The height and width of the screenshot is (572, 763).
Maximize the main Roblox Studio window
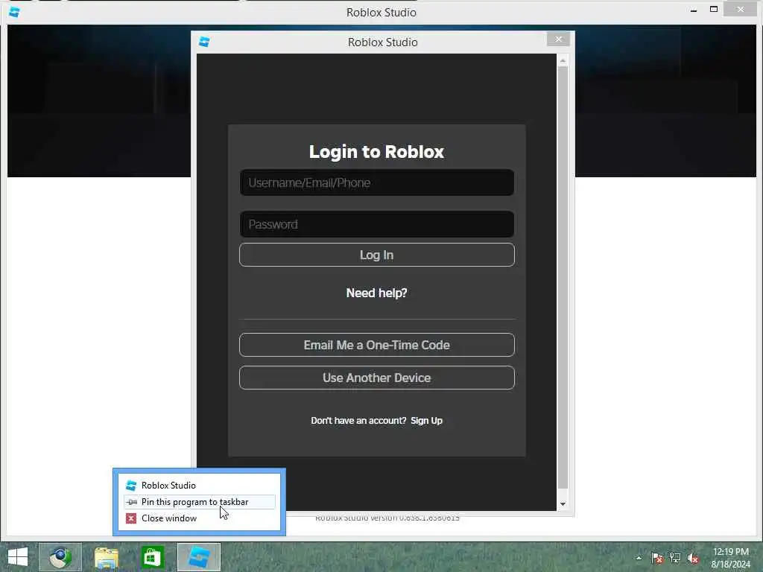[x=714, y=10]
